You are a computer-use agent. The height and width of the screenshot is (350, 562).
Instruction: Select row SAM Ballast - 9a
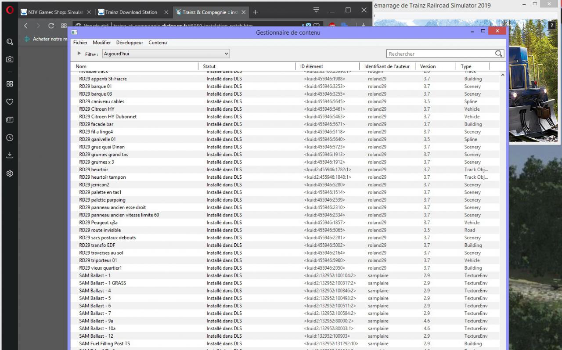pos(285,321)
